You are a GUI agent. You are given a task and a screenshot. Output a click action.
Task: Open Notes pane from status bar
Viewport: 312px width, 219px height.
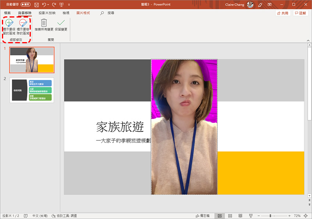coord(202,216)
